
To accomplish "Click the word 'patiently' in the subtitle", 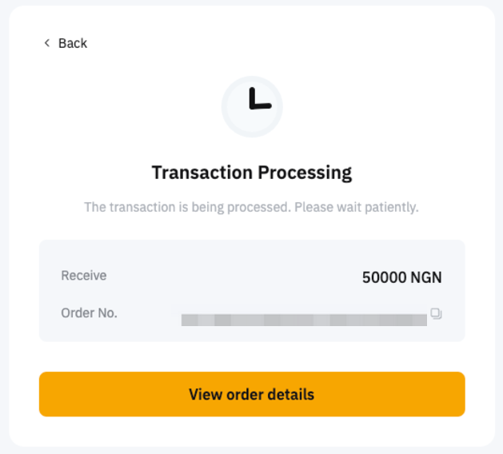I will [x=392, y=207].
